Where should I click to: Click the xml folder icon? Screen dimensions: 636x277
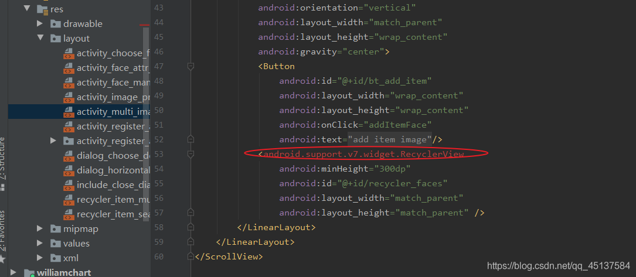click(x=56, y=258)
